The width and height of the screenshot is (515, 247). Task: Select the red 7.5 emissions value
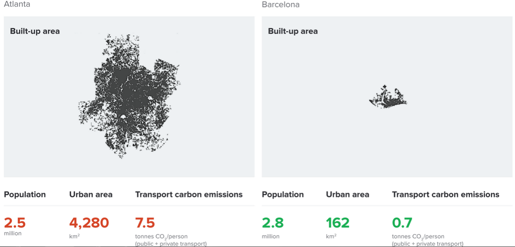click(145, 223)
